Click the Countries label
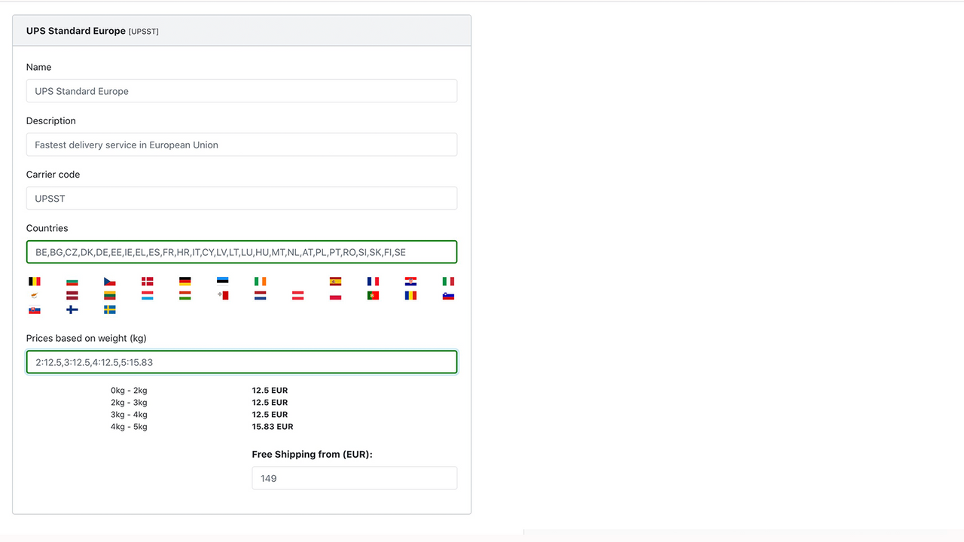This screenshot has height=542, width=964. coord(47,228)
